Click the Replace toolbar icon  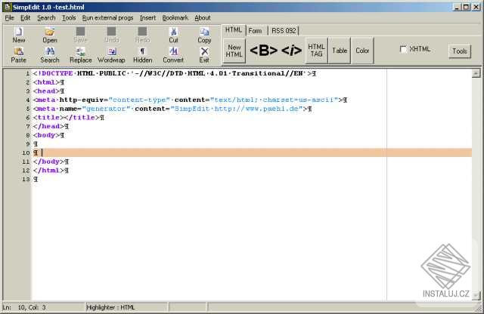tap(81, 55)
